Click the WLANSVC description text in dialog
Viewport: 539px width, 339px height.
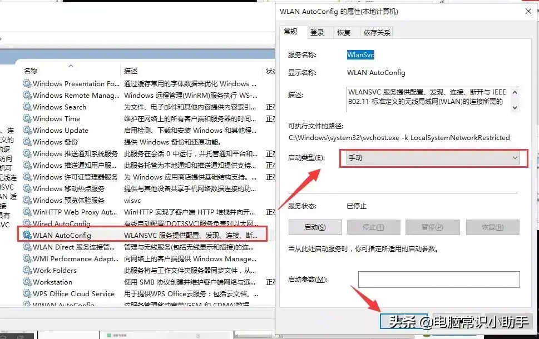[427, 97]
